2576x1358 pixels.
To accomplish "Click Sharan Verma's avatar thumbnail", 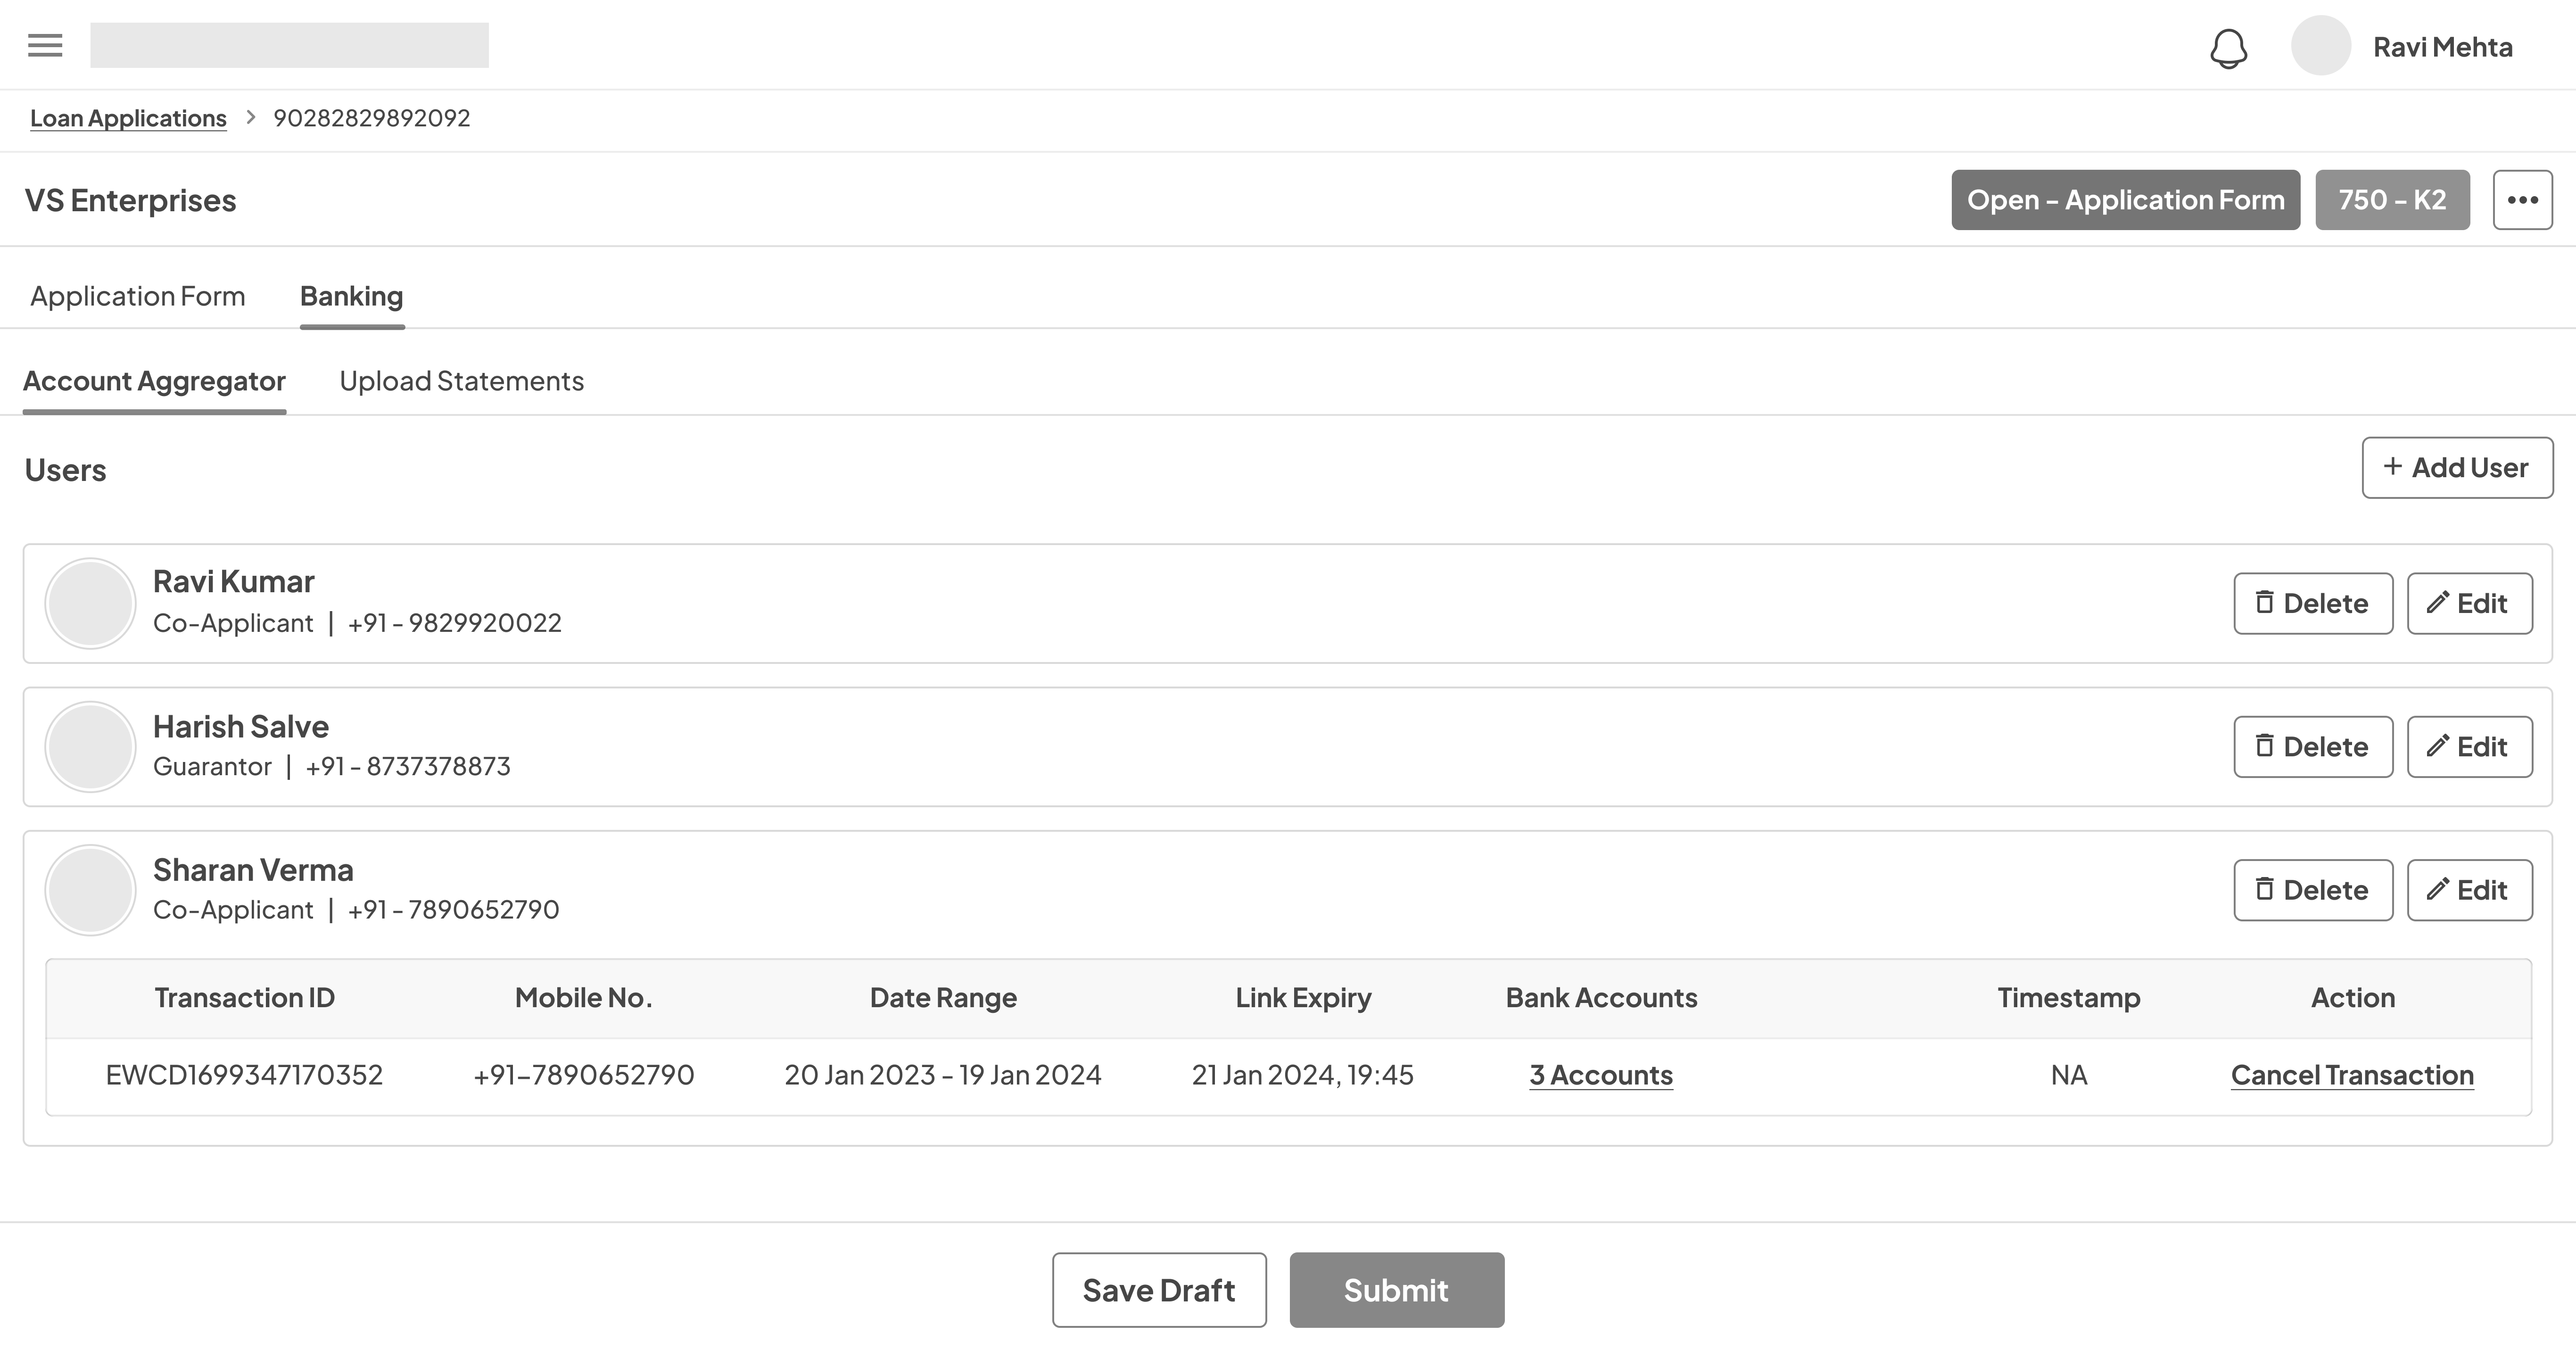I will coord(90,890).
